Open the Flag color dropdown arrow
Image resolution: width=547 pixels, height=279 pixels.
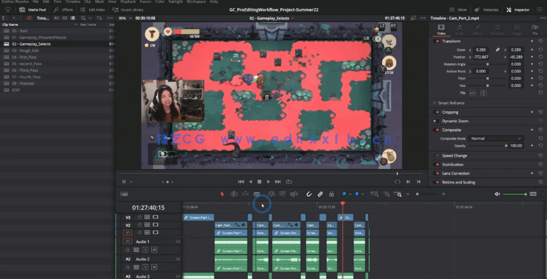click(x=350, y=194)
